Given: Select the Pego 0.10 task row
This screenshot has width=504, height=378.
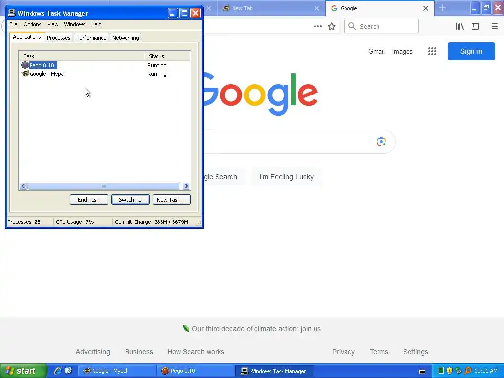Looking at the screenshot, I should (x=105, y=65).
